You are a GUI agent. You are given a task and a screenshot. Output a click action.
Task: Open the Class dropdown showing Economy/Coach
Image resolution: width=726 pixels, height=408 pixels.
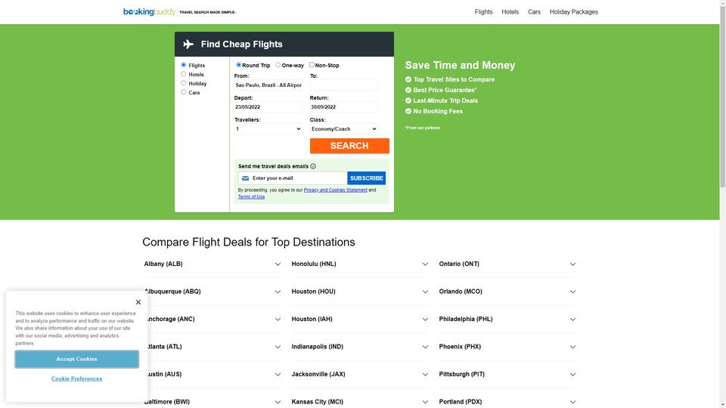(343, 129)
